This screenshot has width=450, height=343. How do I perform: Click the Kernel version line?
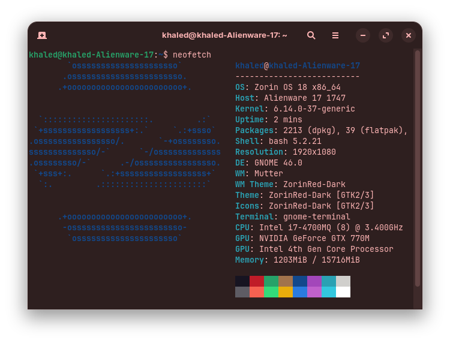pos(295,109)
